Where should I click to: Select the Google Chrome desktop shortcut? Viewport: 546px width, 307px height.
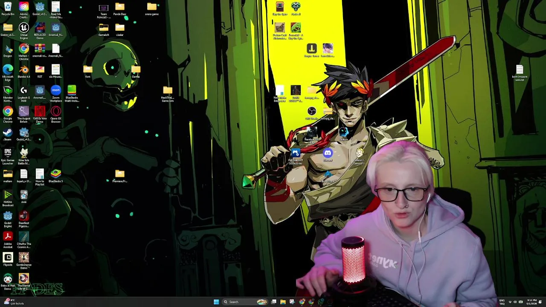(x=8, y=115)
